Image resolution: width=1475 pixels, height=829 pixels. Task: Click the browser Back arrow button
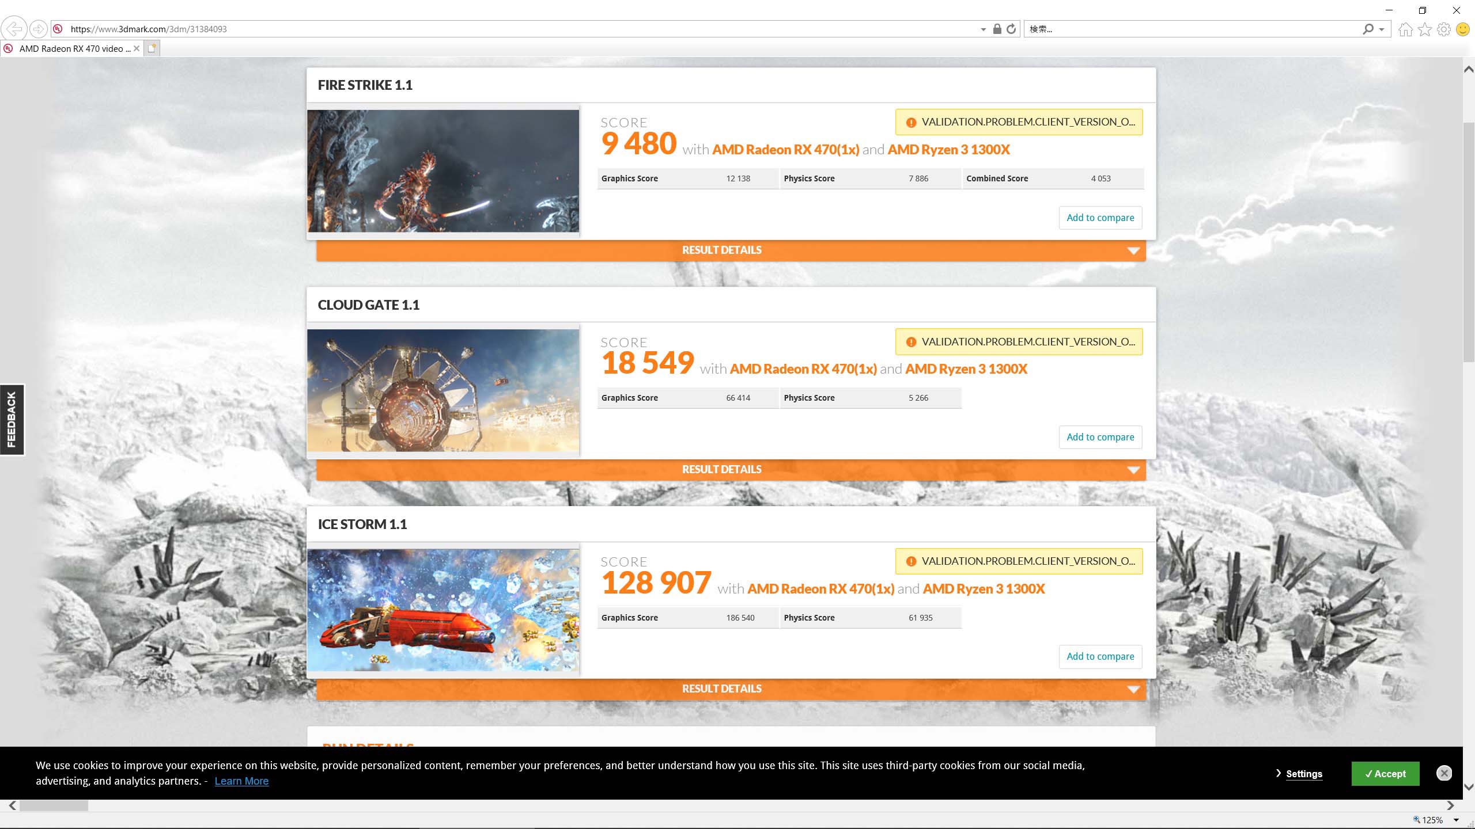14,29
